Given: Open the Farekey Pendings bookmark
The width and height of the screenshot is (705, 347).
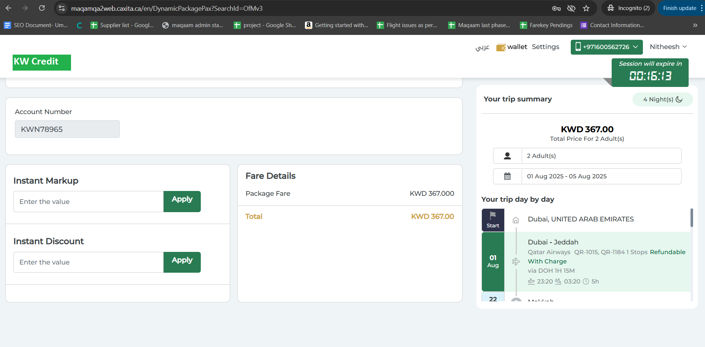Looking at the screenshot, I should [546, 25].
